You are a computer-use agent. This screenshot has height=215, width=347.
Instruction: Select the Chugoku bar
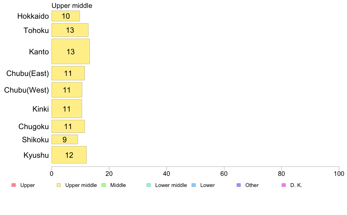(x=68, y=126)
